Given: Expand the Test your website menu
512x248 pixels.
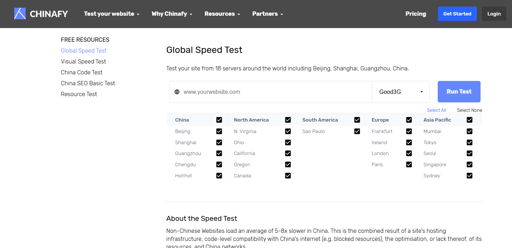Looking at the screenshot, I should point(111,14).
